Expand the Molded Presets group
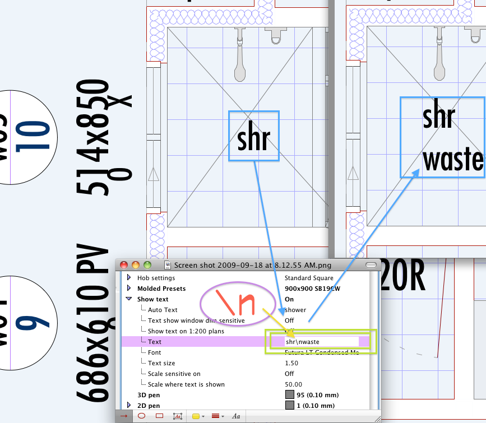Screen dimensions: 486x423 [x=129, y=288]
